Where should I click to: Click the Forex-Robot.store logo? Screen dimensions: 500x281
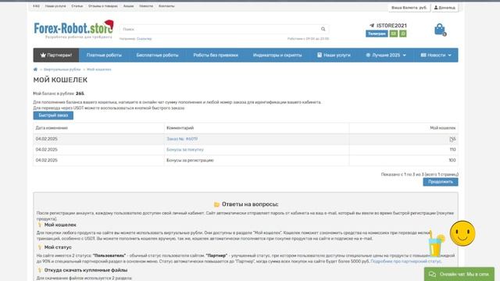pos(73,30)
